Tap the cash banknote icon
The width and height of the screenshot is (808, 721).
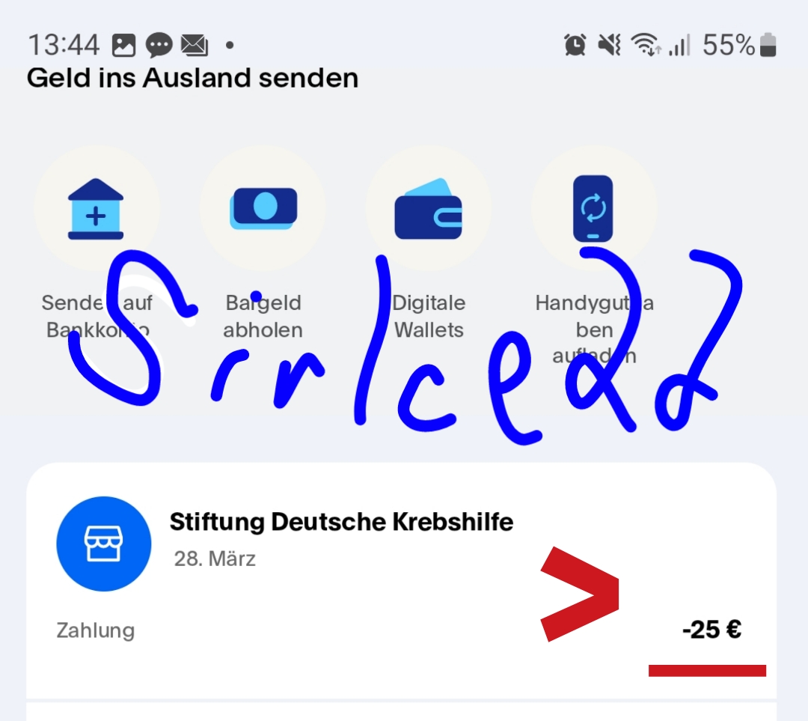click(x=263, y=208)
